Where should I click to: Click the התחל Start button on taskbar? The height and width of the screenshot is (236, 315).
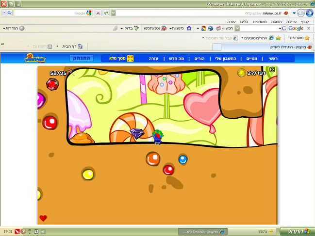pyautogui.click(x=296, y=231)
